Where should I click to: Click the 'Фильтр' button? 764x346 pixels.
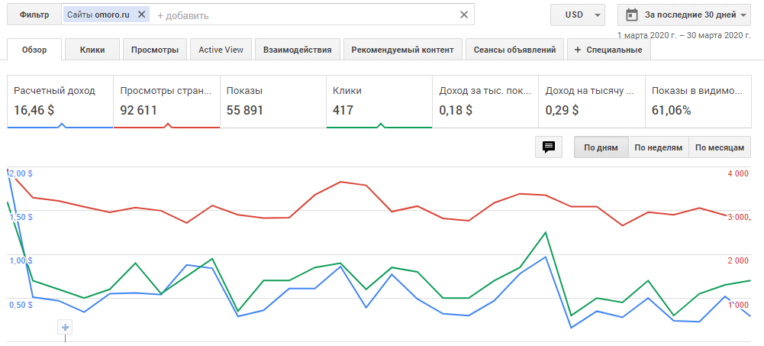point(34,15)
